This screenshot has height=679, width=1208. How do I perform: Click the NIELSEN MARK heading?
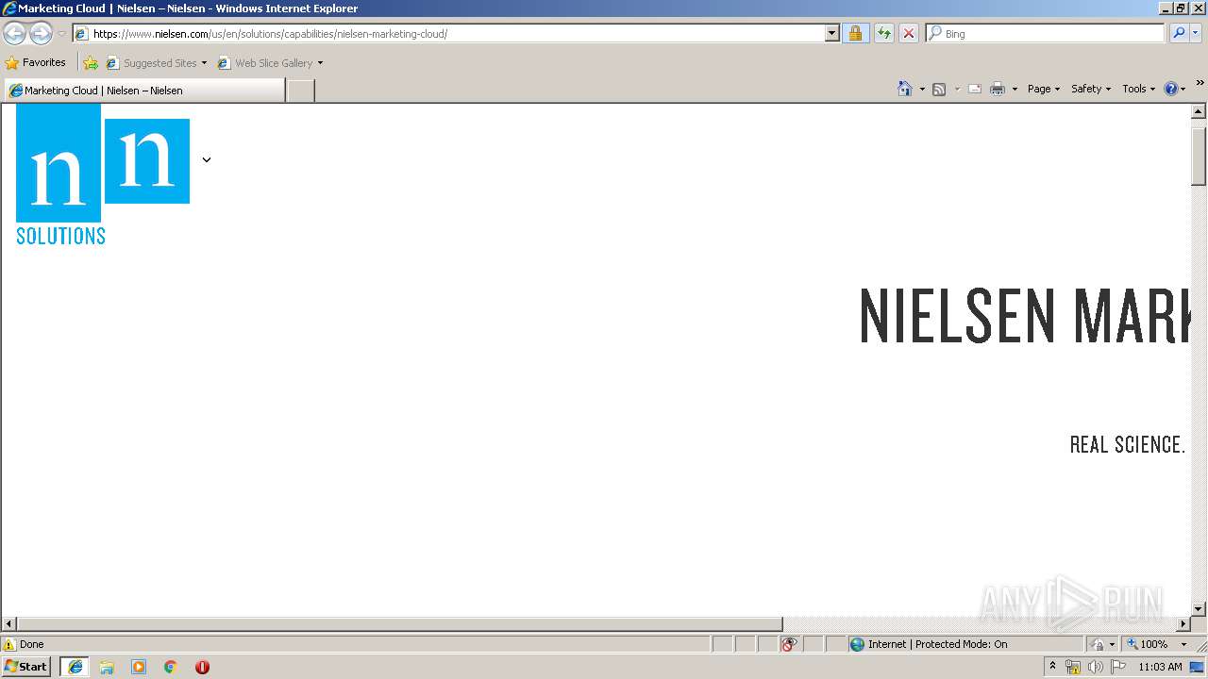pyautogui.click(x=1024, y=316)
